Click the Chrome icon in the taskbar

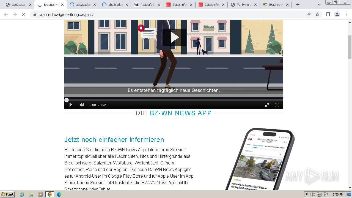[x=50, y=194]
